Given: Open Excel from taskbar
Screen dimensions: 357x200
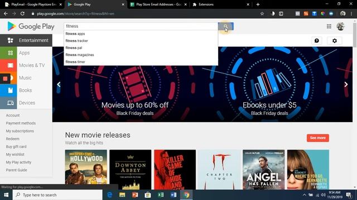Looking at the screenshot, I should pos(161,195).
